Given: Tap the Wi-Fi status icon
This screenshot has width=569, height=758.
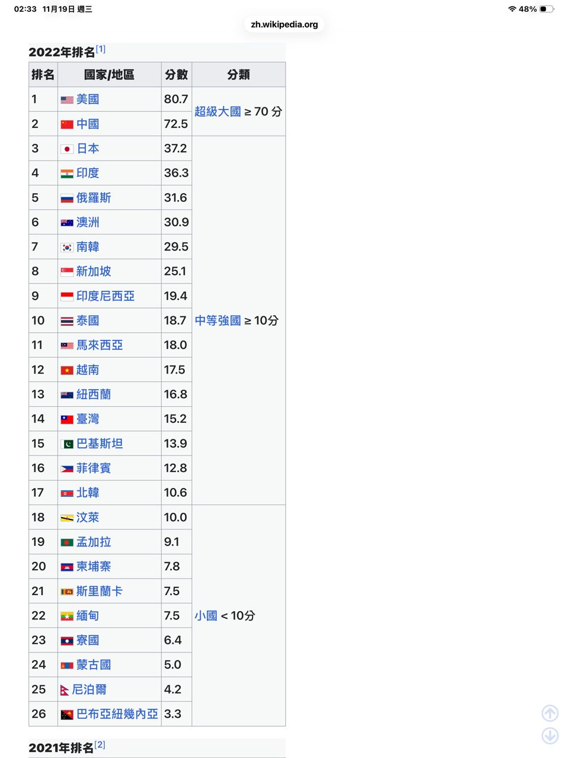Looking at the screenshot, I should coord(512,9).
